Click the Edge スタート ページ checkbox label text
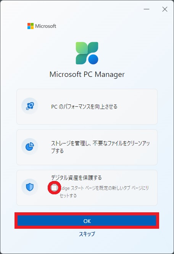 point(104,192)
